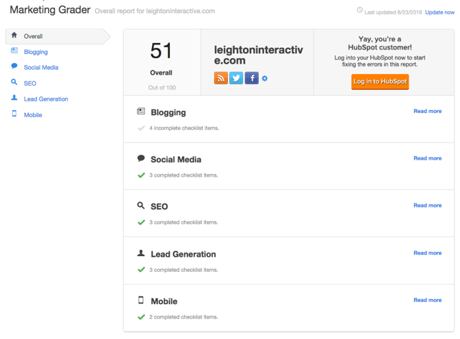The image size is (460, 339).
Task: Click the Lead Generation person sidebar icon
Action: click(x=14, y=97)
